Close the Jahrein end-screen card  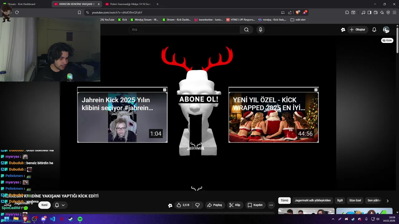[x=165, y=90]
